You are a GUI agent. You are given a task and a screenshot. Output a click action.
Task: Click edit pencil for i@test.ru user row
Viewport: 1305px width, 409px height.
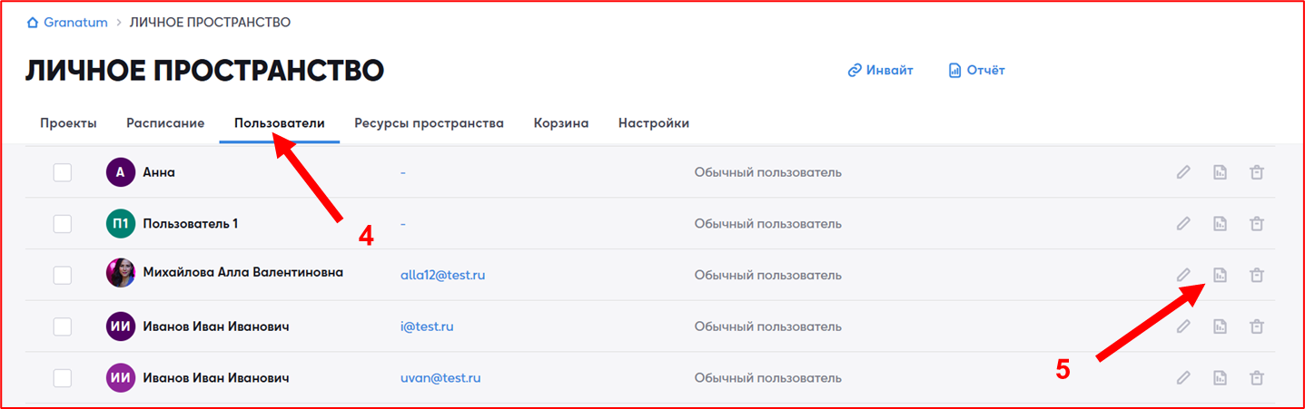(x=1183, y=326)
